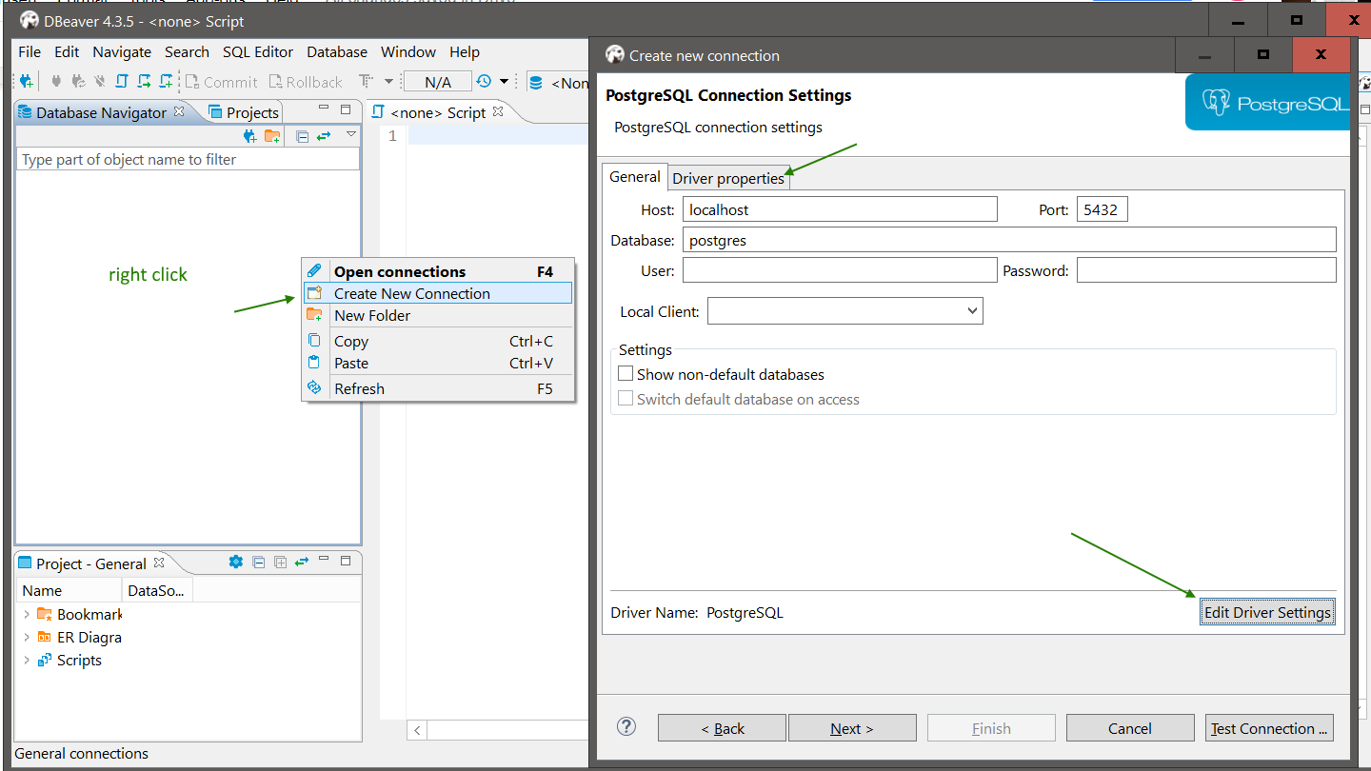Open the transaction mode dropdown arrow
The width and height of the screenshot is (1371, 771).
[x=388, y=82]
